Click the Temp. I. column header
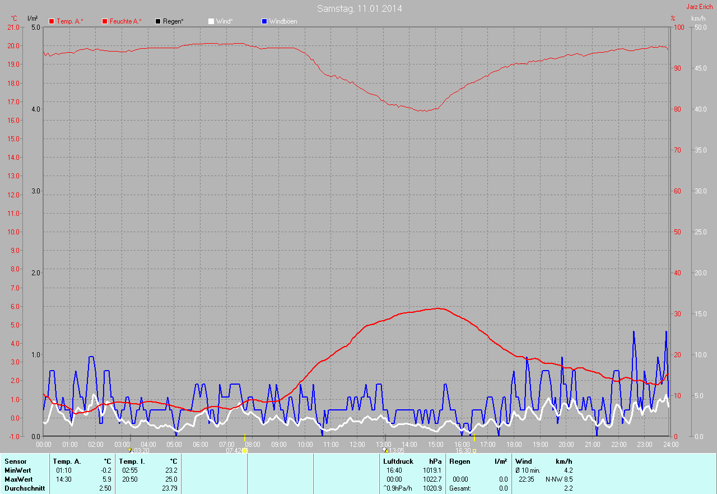Viewport: 717px width, 494px height. [132, 461]
